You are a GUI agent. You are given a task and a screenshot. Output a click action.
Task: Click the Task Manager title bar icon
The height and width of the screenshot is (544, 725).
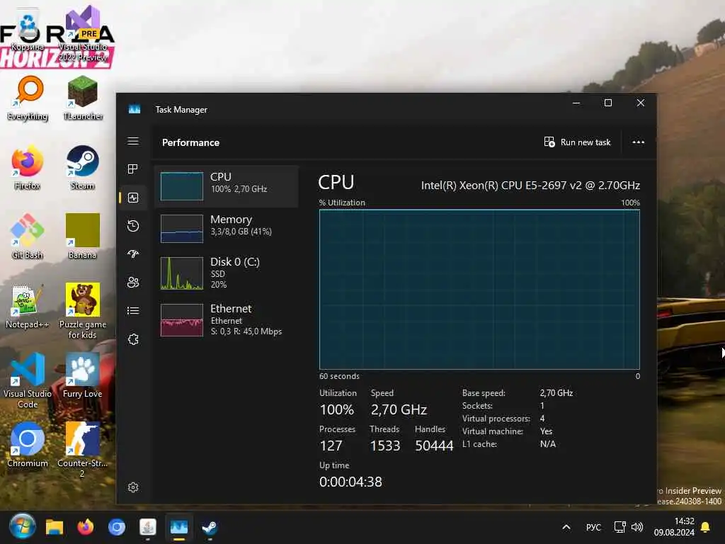(134, 109)
